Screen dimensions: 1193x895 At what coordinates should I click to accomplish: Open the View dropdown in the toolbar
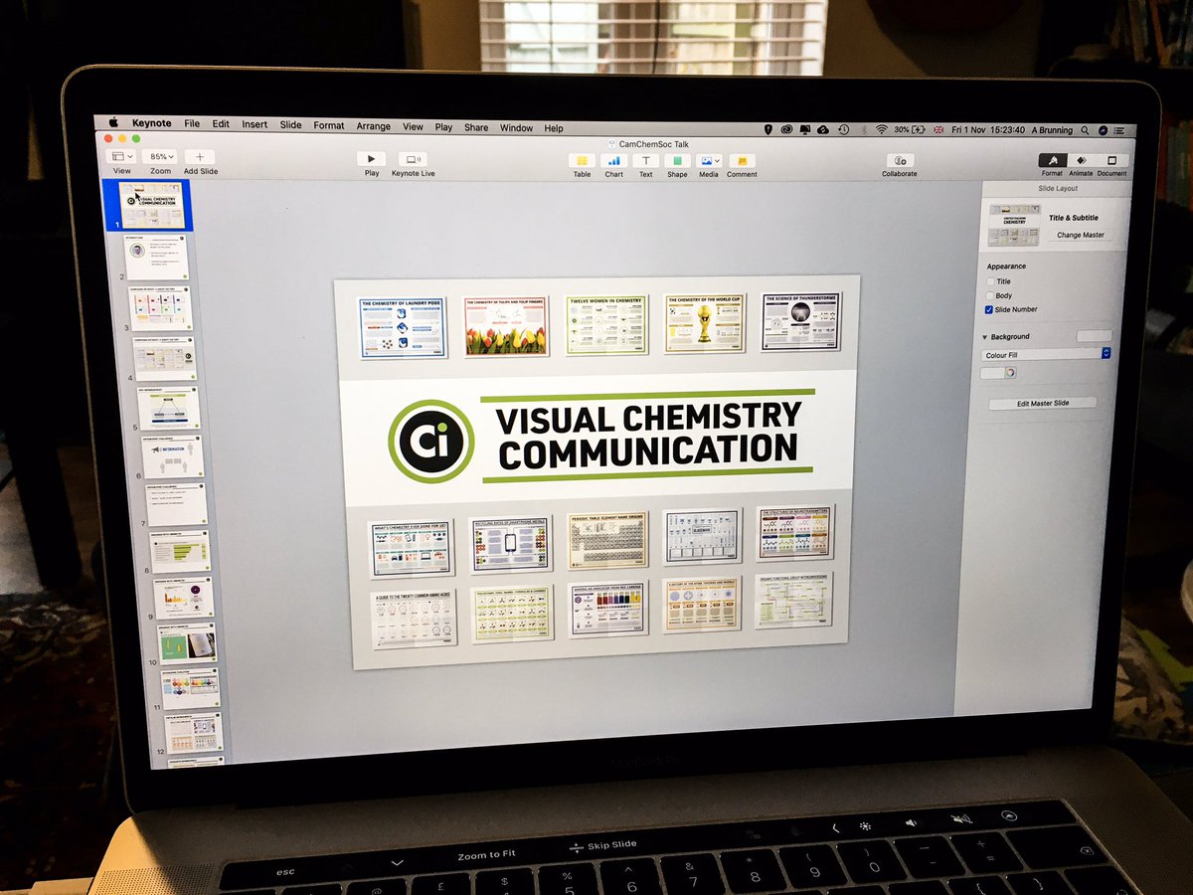tap(122, 156)
